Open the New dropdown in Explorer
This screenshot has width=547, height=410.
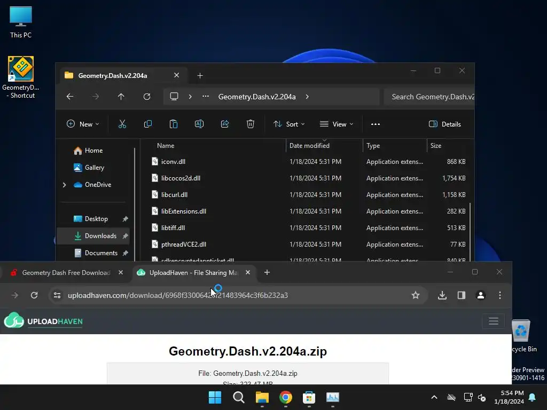83,124
